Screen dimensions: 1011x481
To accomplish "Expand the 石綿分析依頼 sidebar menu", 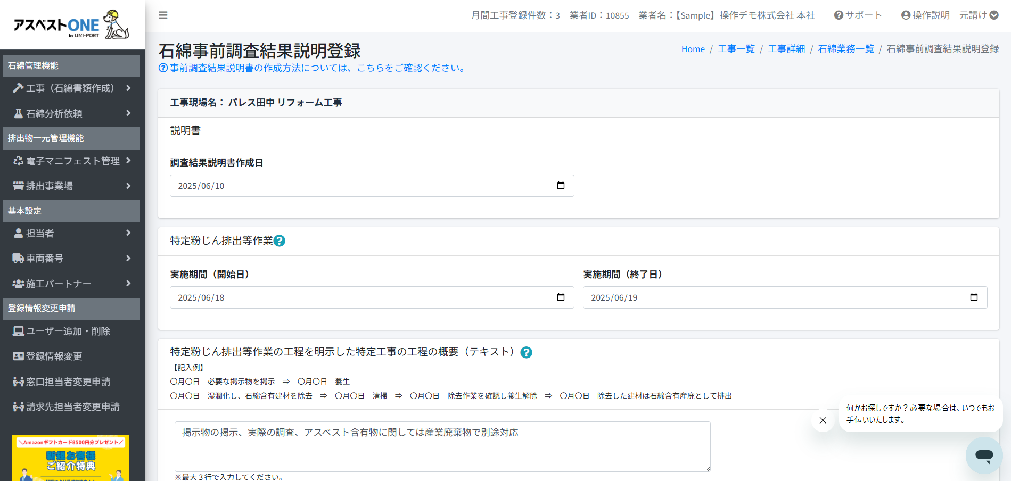I will click(x=71, y=113).
